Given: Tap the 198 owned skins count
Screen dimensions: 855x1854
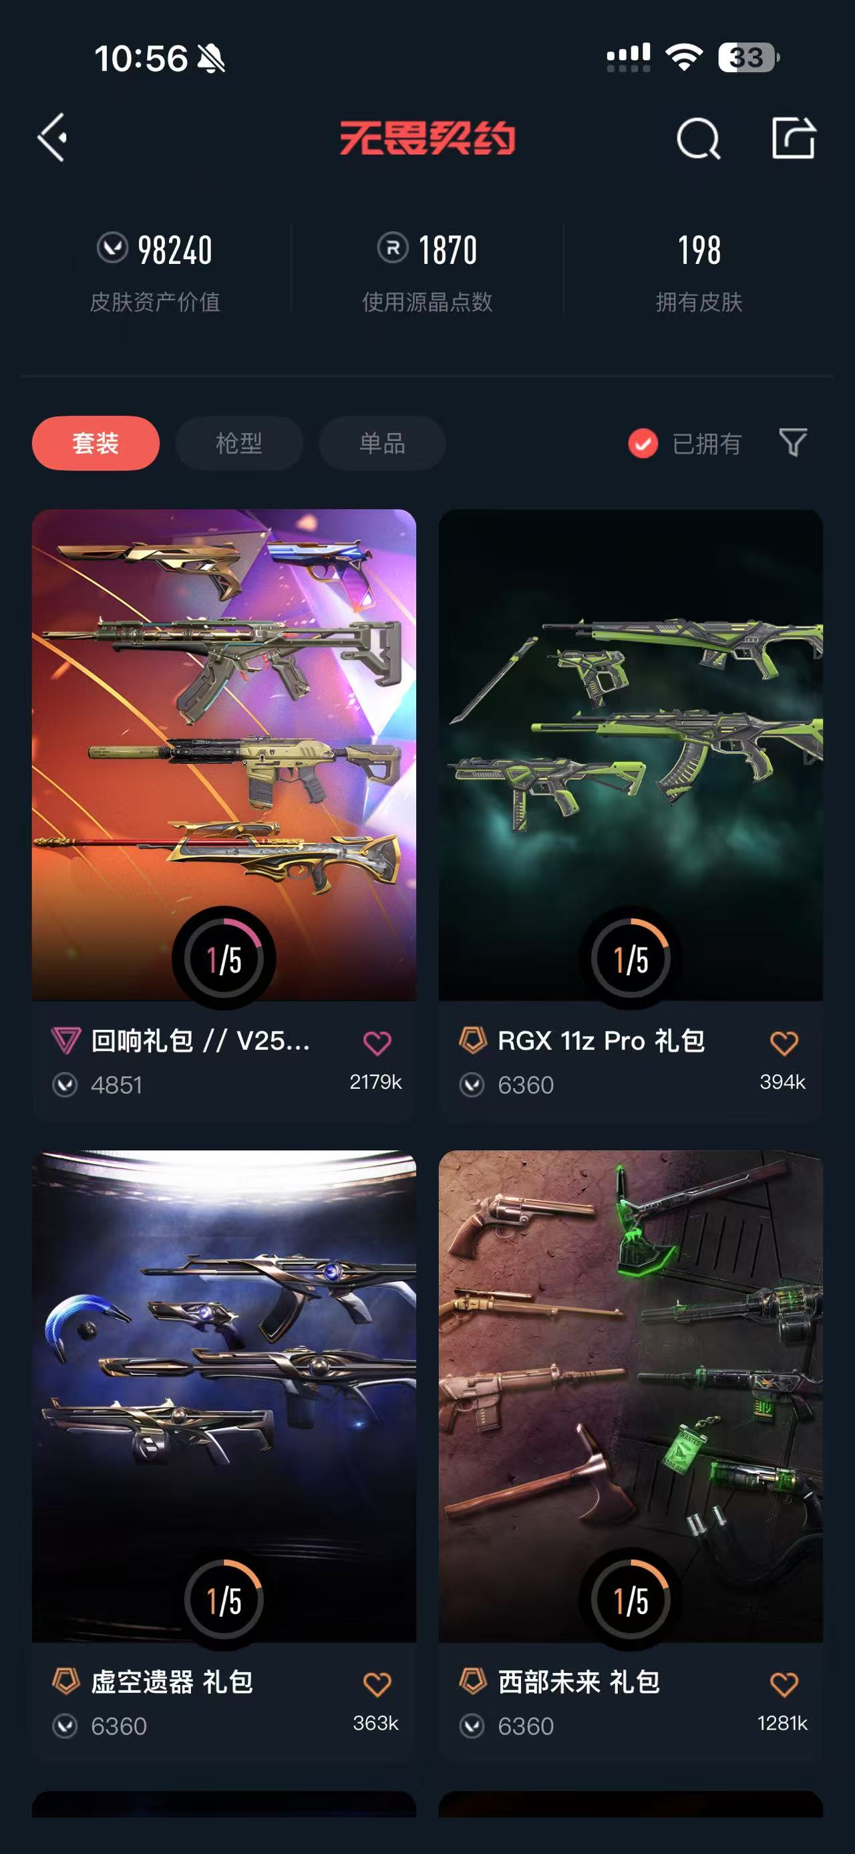Looking at the screenshot, I should point(699,251).
